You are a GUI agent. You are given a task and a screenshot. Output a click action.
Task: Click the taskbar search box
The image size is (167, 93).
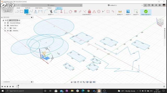point(24,91)
